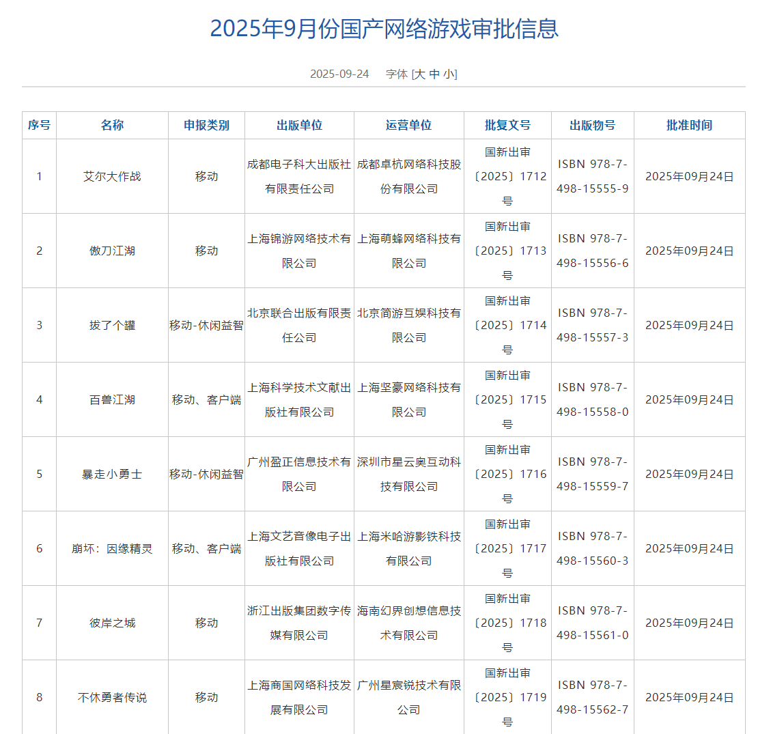Click the 运营单位 column header
The image size is (771, 734).
click(x=408, y=125)
